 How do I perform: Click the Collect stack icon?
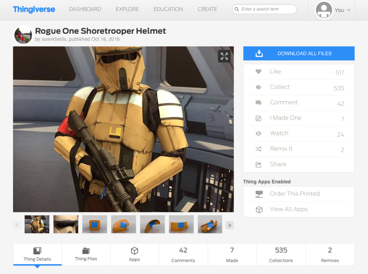[x=258, y=87]
